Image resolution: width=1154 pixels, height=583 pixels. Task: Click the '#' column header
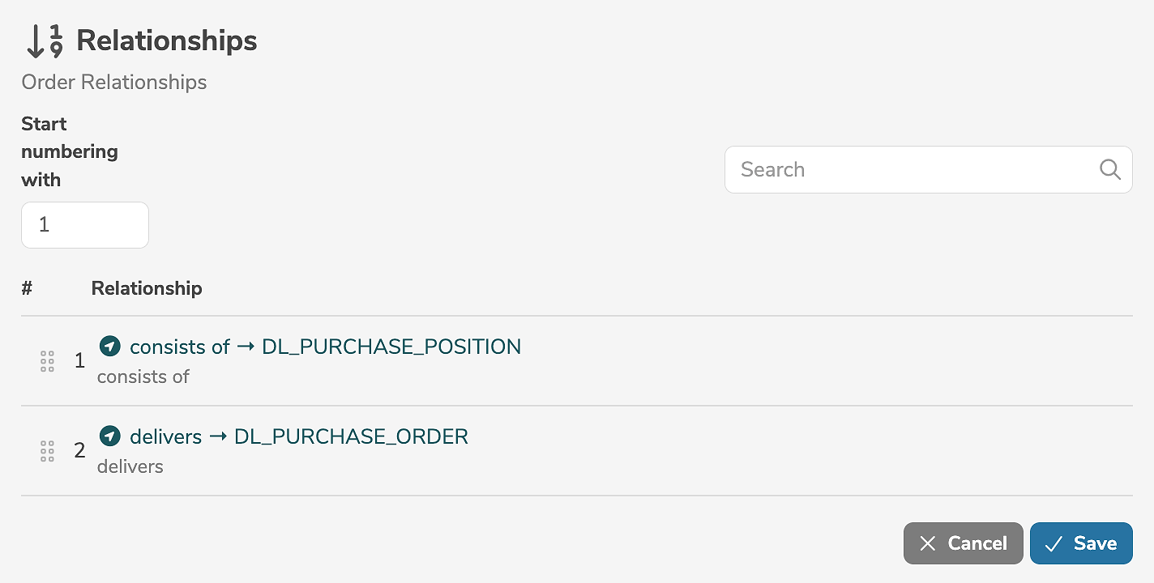pyautogui.click(x=27, y=287)
